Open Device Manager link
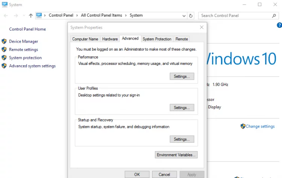 point(24,41)
